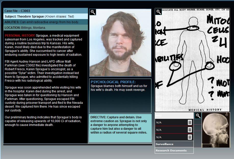Image resolution: width=234 pixels, height=159 pixels.
Task: Click the Psychological Profile heading
Action: [x=113, y=82]
